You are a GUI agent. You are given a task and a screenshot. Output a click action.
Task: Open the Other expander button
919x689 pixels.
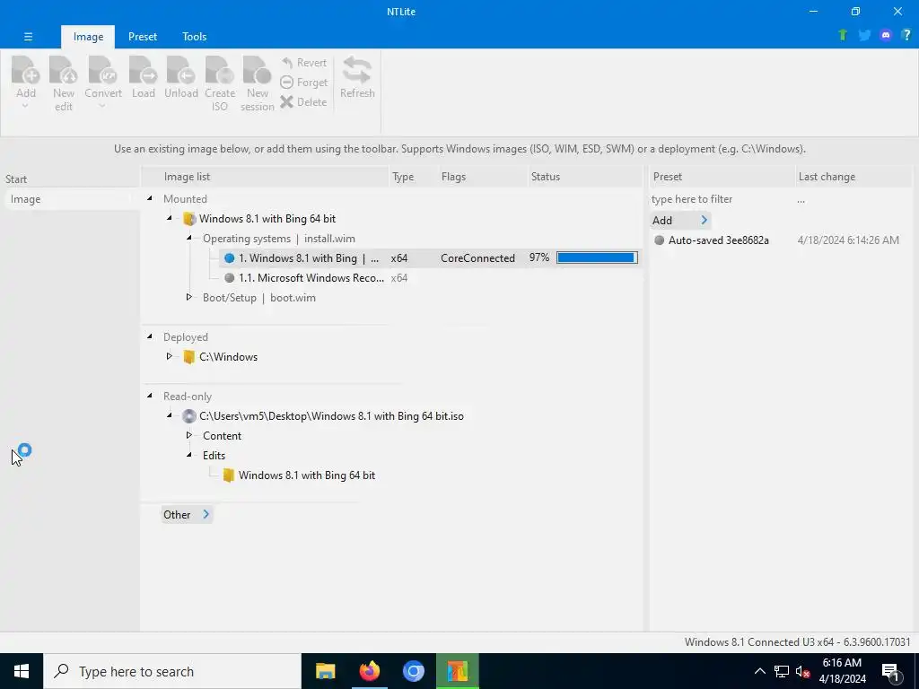pyautogui.click(x=187, y=514)
